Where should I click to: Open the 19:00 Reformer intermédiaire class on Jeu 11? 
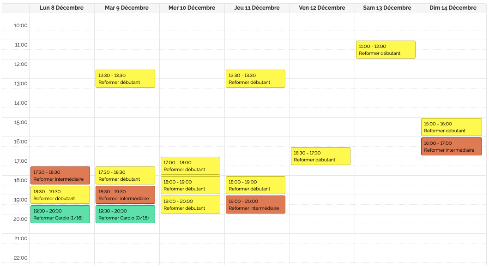pyautogui.click(x=255, y=204)
